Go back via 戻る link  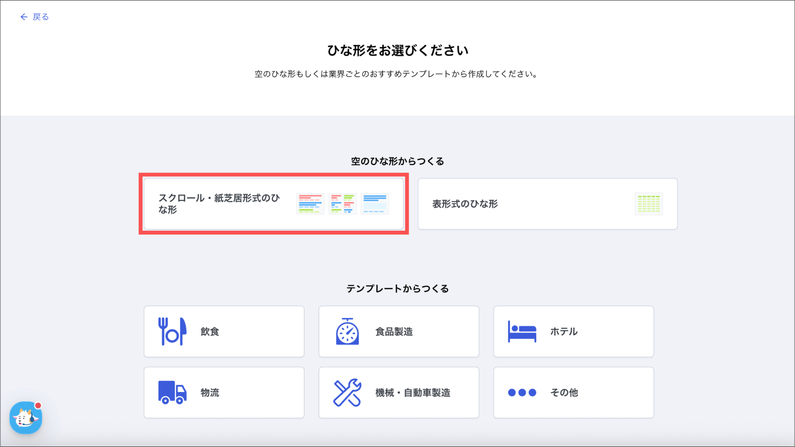pos(41,17)
